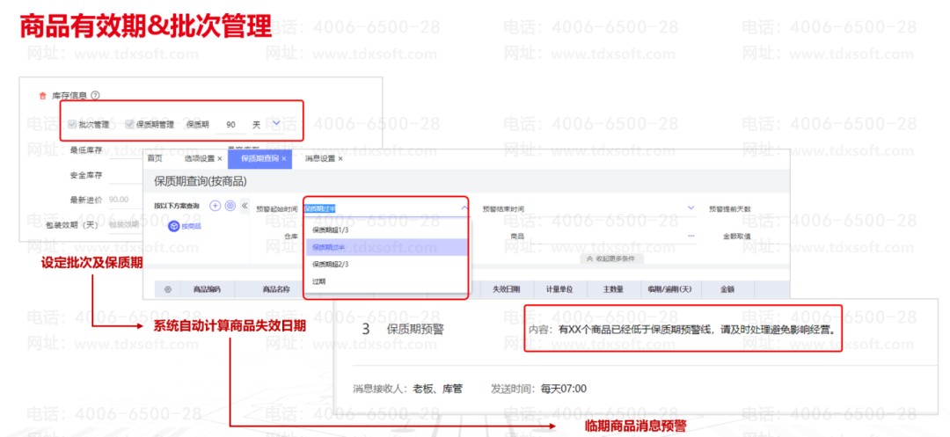950x437 pixels.
Task: Collapse extra conditions via 收起更多条件
Action: point(612,259)
